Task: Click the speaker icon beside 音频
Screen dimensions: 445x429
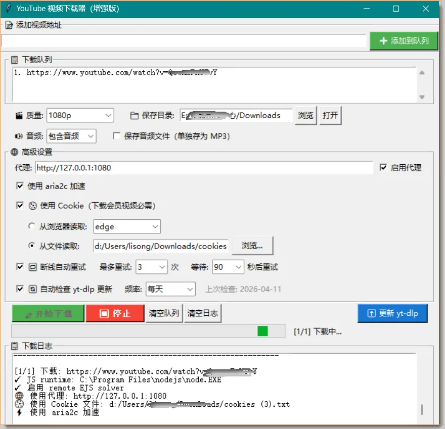Action: [19, 136]
